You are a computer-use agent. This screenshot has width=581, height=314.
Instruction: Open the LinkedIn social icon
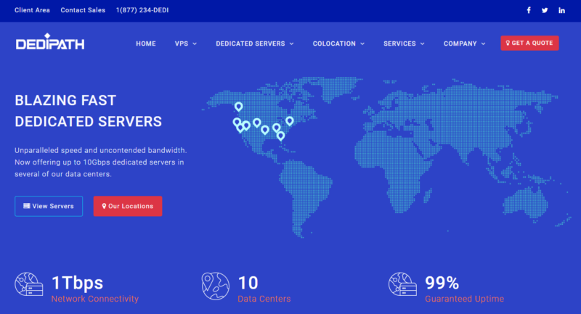click(x=562, y=10)
